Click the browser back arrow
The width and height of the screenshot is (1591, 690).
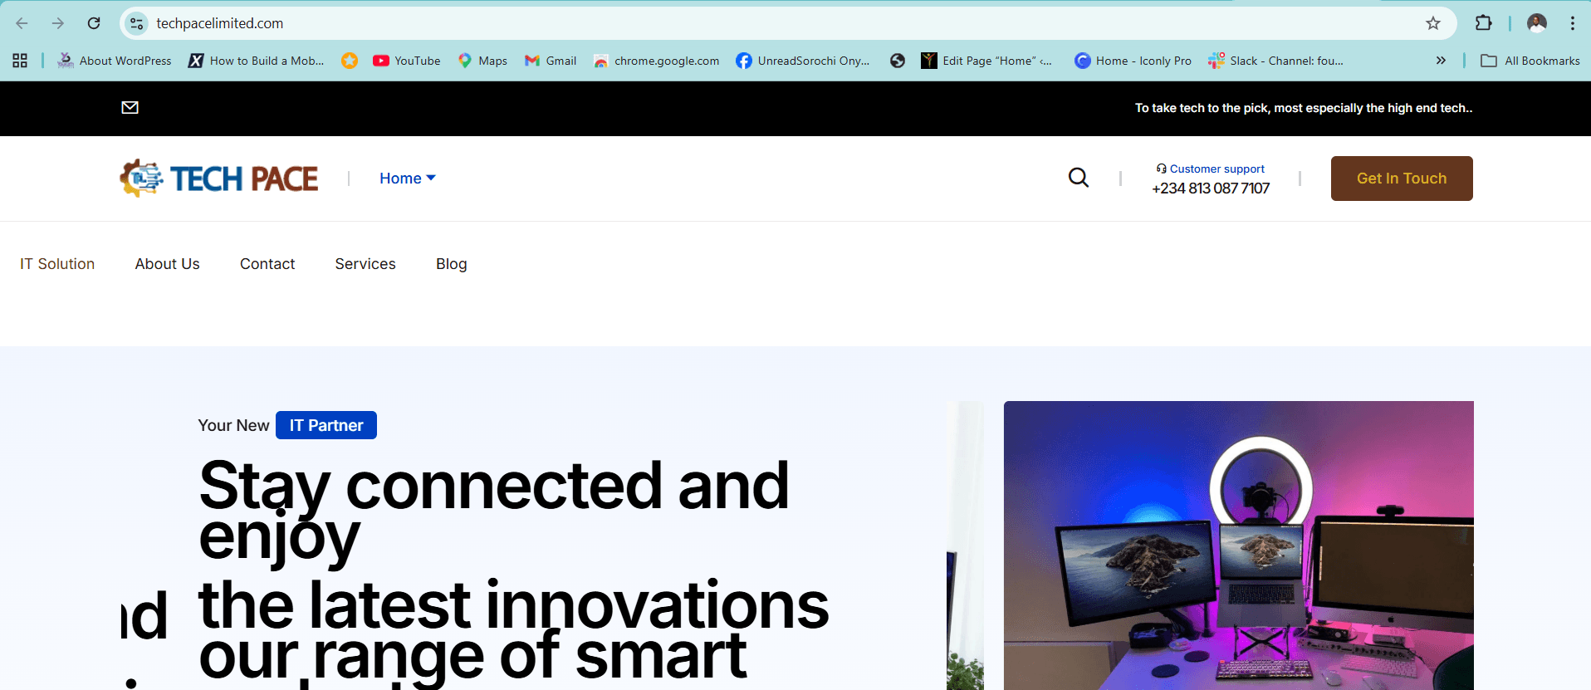[x=22, y=23]
